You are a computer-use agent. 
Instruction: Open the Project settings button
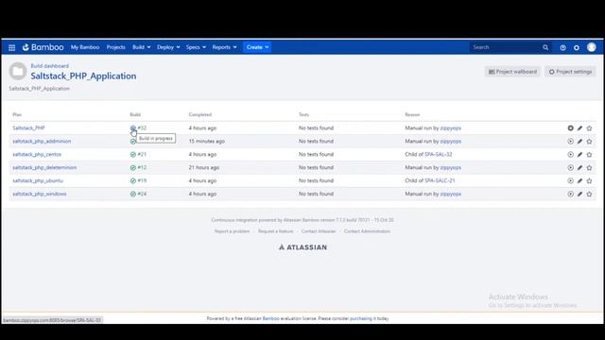[570, 72]
